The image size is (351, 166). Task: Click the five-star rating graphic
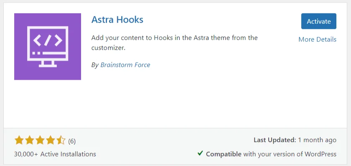tap(40, 141)
